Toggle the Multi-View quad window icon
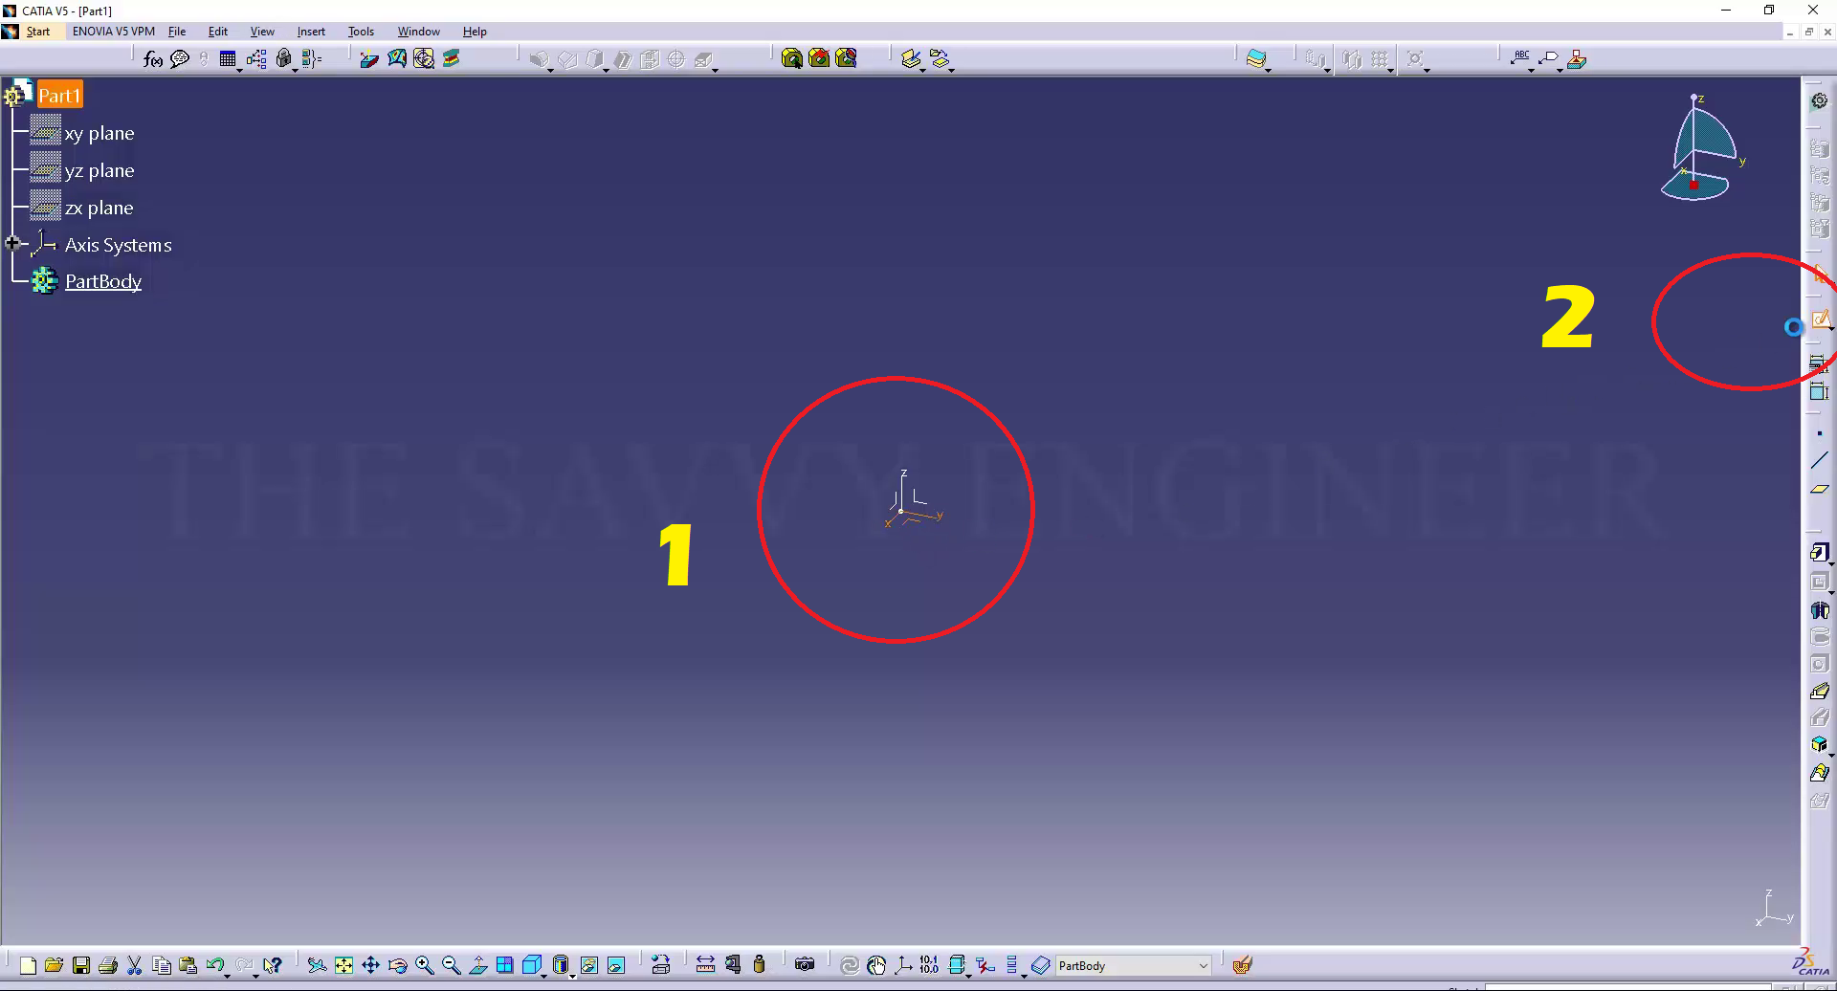The height and width of the screenshot is (991, 1837). point(504,965)
